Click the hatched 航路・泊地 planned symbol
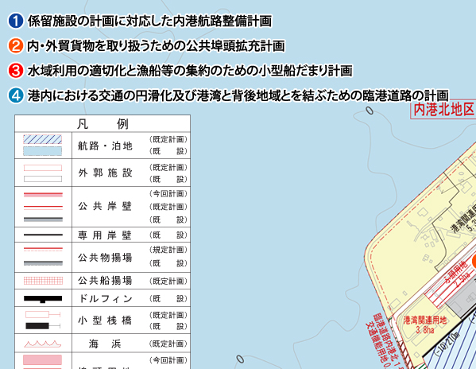Screen dimensions: 476x369 coord(42,139)
